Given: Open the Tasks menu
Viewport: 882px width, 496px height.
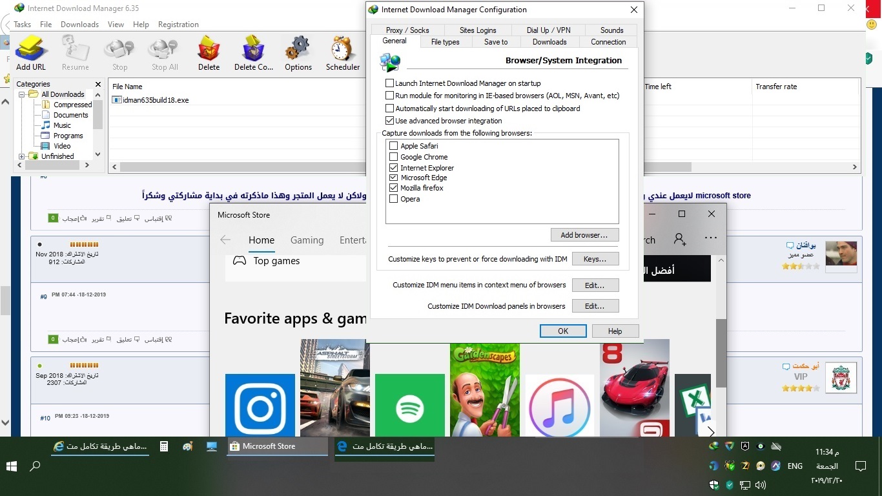Looking at the screenshot, I should (23, 25).
